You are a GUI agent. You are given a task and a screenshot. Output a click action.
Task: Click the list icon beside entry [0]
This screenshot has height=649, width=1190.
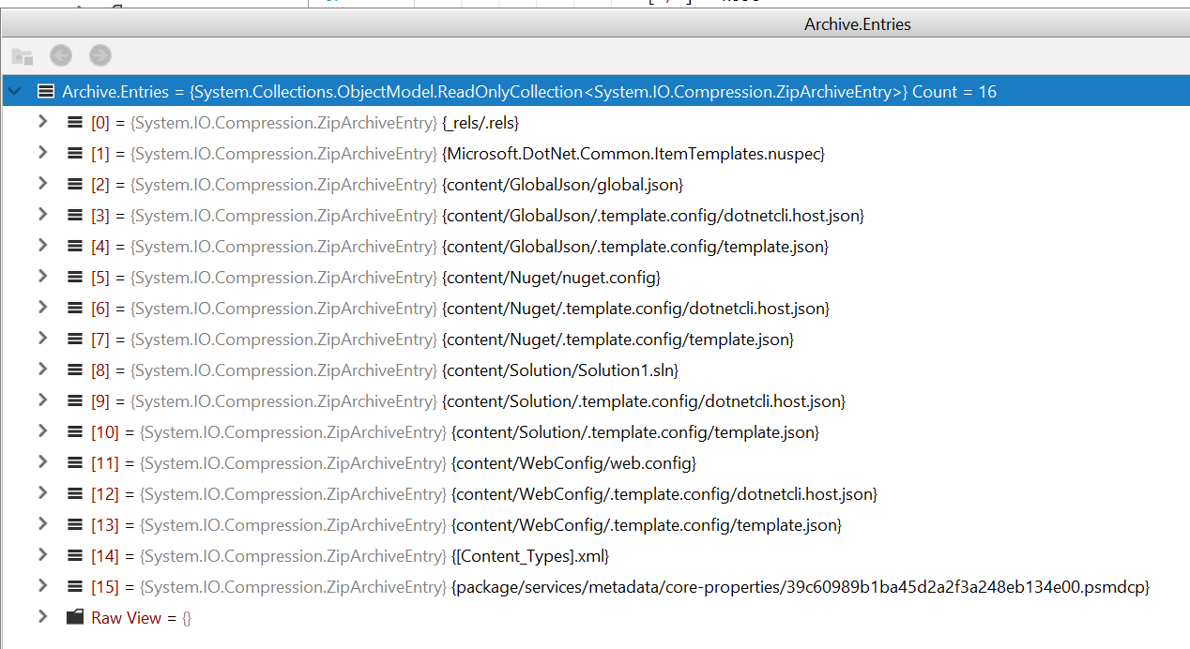click(x=76, y=122)
